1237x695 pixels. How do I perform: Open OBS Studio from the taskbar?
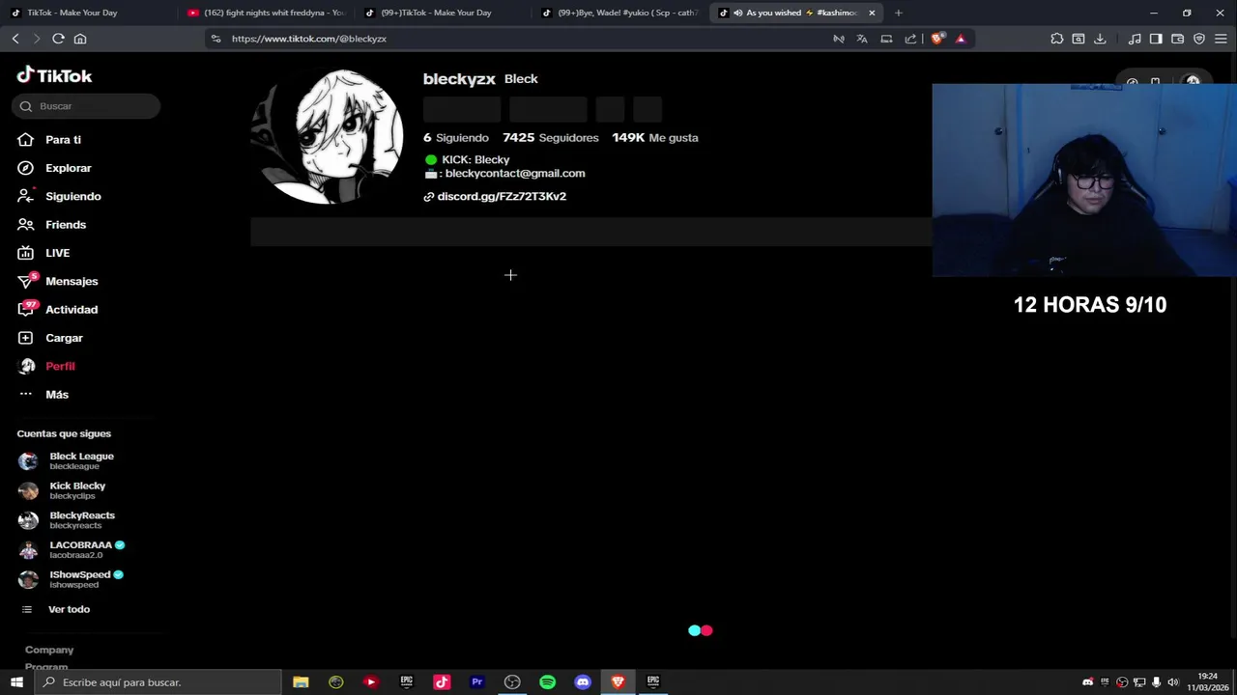(x=512, y=682)
